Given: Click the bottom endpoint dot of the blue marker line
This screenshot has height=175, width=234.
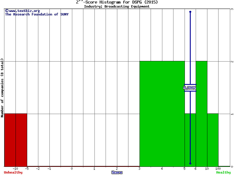Looking at the screenshot, I should click(x=190, y=164).
